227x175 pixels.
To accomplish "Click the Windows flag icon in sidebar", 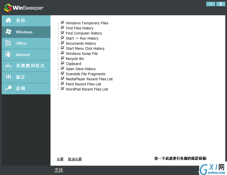I will [8, 32].
